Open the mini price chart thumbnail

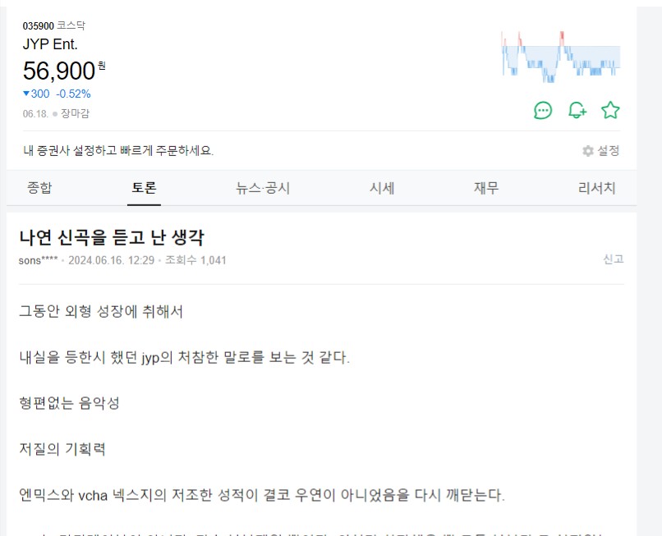560,57
